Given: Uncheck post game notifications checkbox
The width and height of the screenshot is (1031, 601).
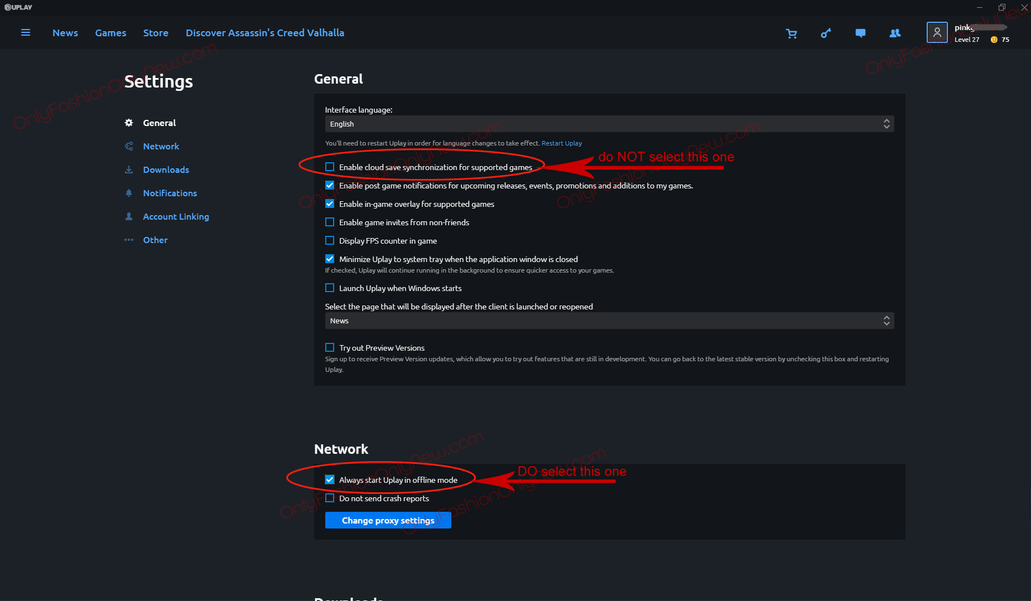Looking at the screenshot, I should [x=330, y=185].
